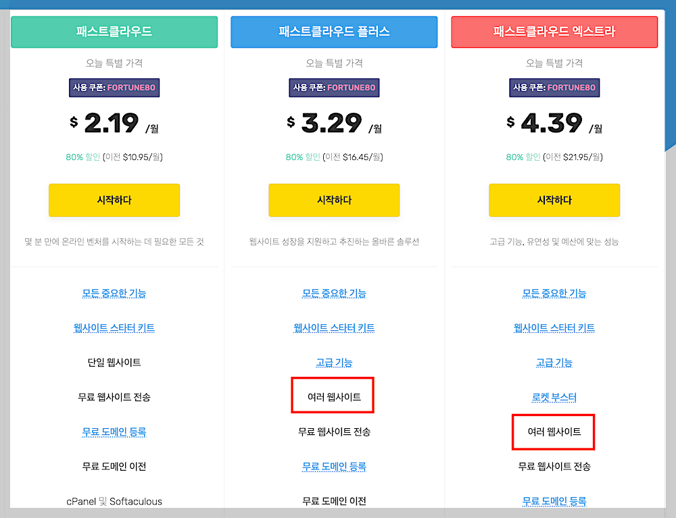Viewport: 676px width, 518px height.
Task: Click the highlighted 여러 웹사이트 feature in middle column
Action: pos(332,397)
